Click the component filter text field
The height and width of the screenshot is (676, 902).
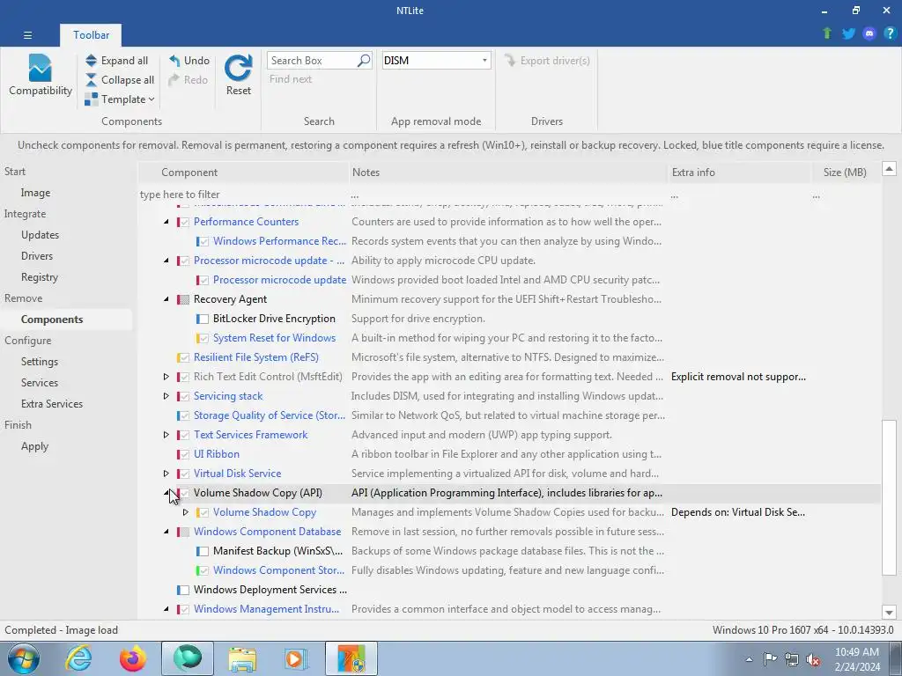[243, 195]
